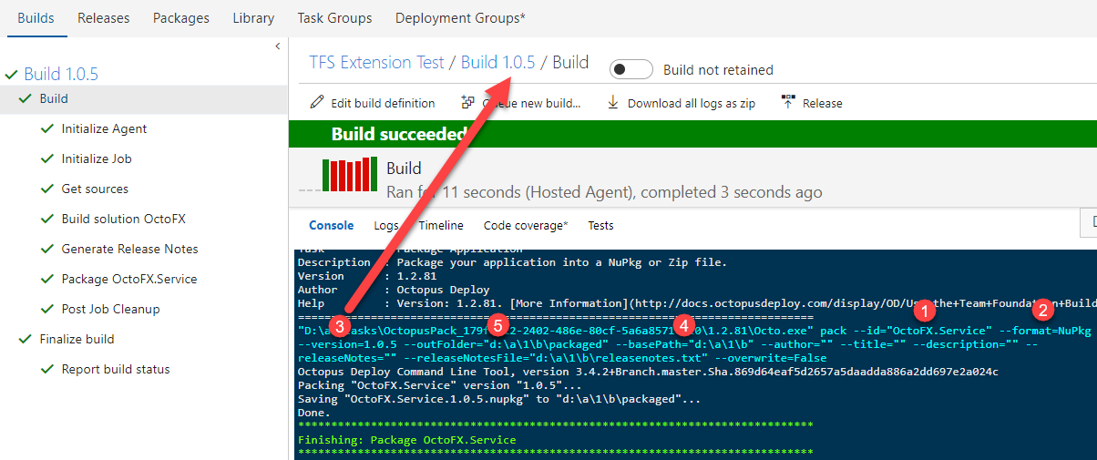The width and height of the screenshot is (1097, 460).
Task: Open the Releases tab
Action: point(103,18)
